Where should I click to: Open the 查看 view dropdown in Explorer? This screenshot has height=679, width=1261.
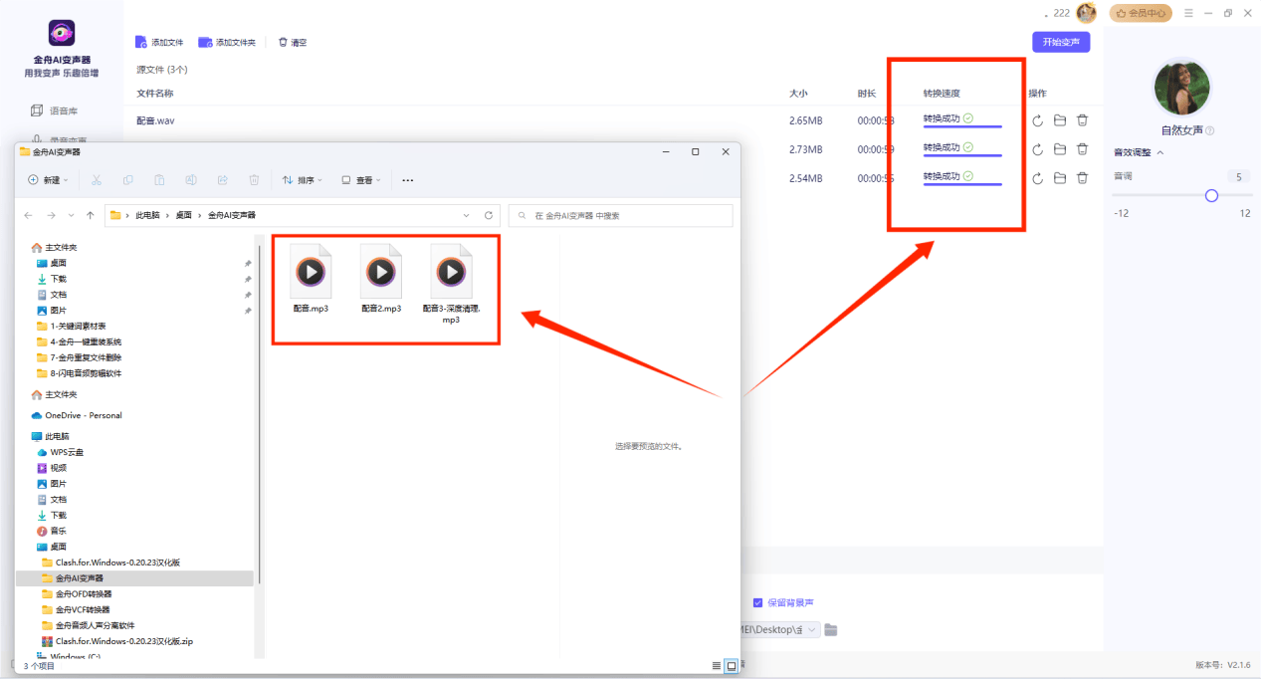(361, 180)
